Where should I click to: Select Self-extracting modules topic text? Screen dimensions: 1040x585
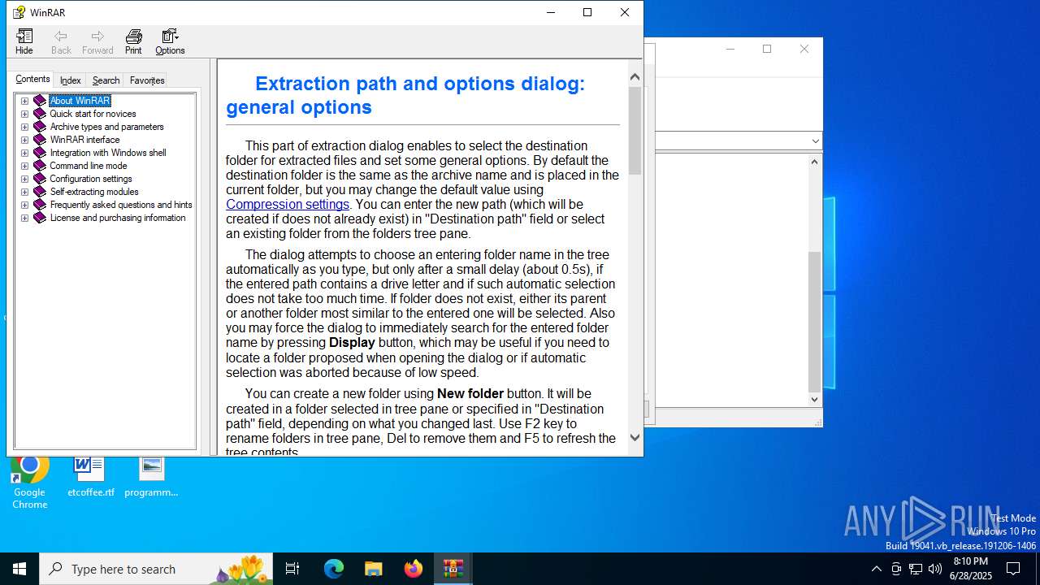(x=94, y=192)
